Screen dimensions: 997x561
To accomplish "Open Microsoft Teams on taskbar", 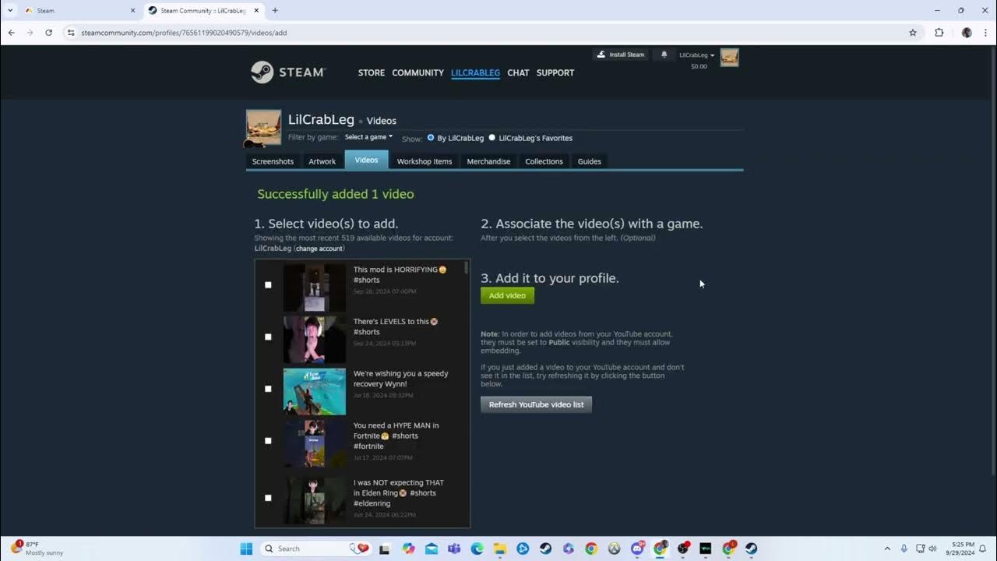I will point(454,549).
